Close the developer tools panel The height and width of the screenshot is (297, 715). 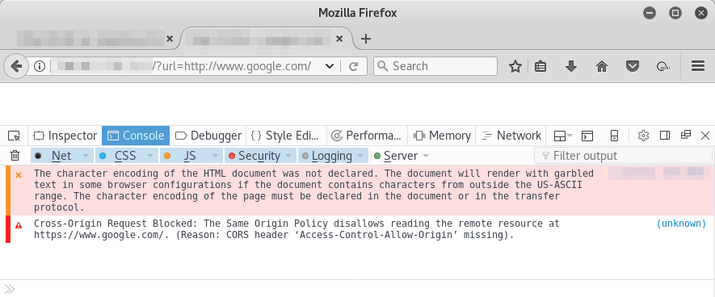pos(705,136)
